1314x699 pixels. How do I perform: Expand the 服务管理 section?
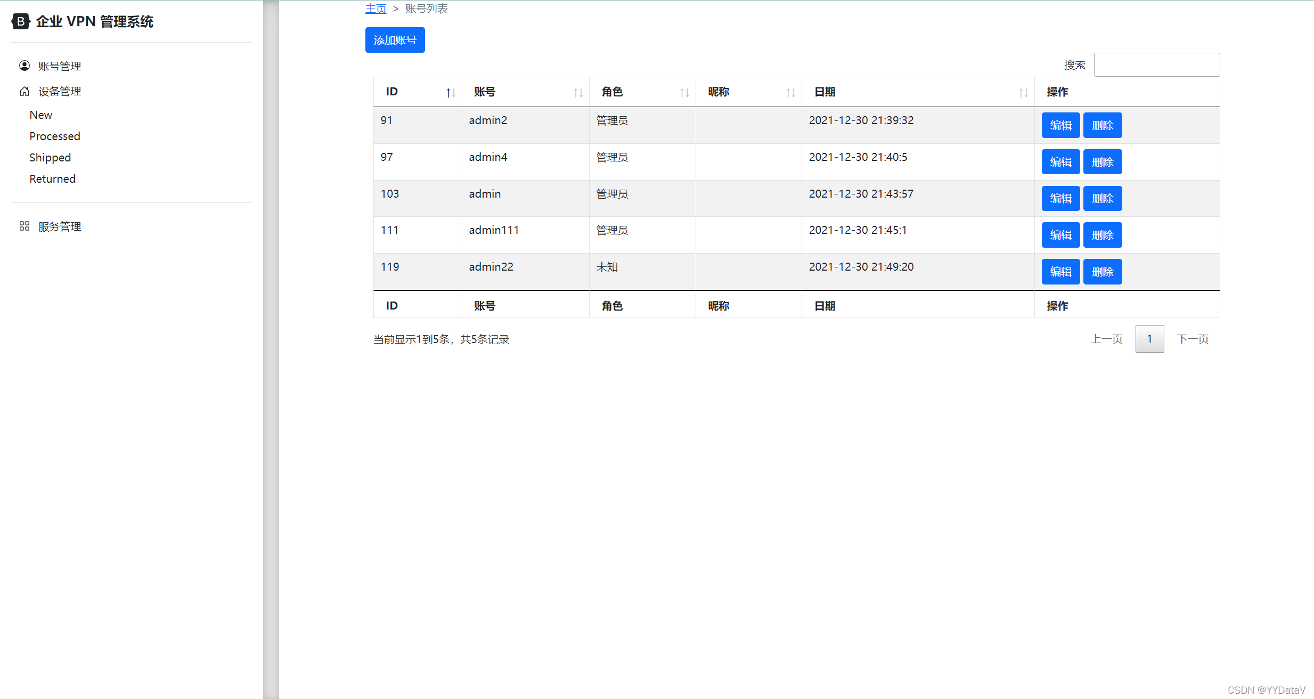[x=59, y=226]
